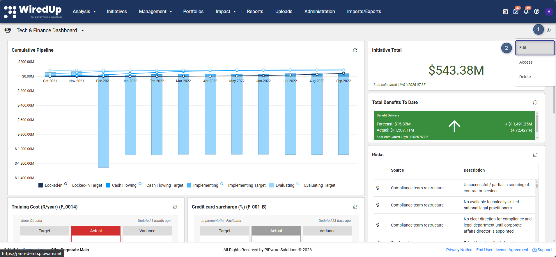Click the Dec 2021 bar in the chart

click(x=104, y=121)
